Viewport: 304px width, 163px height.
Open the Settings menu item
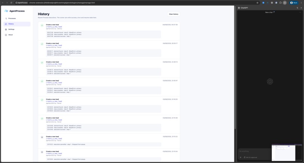17,29
